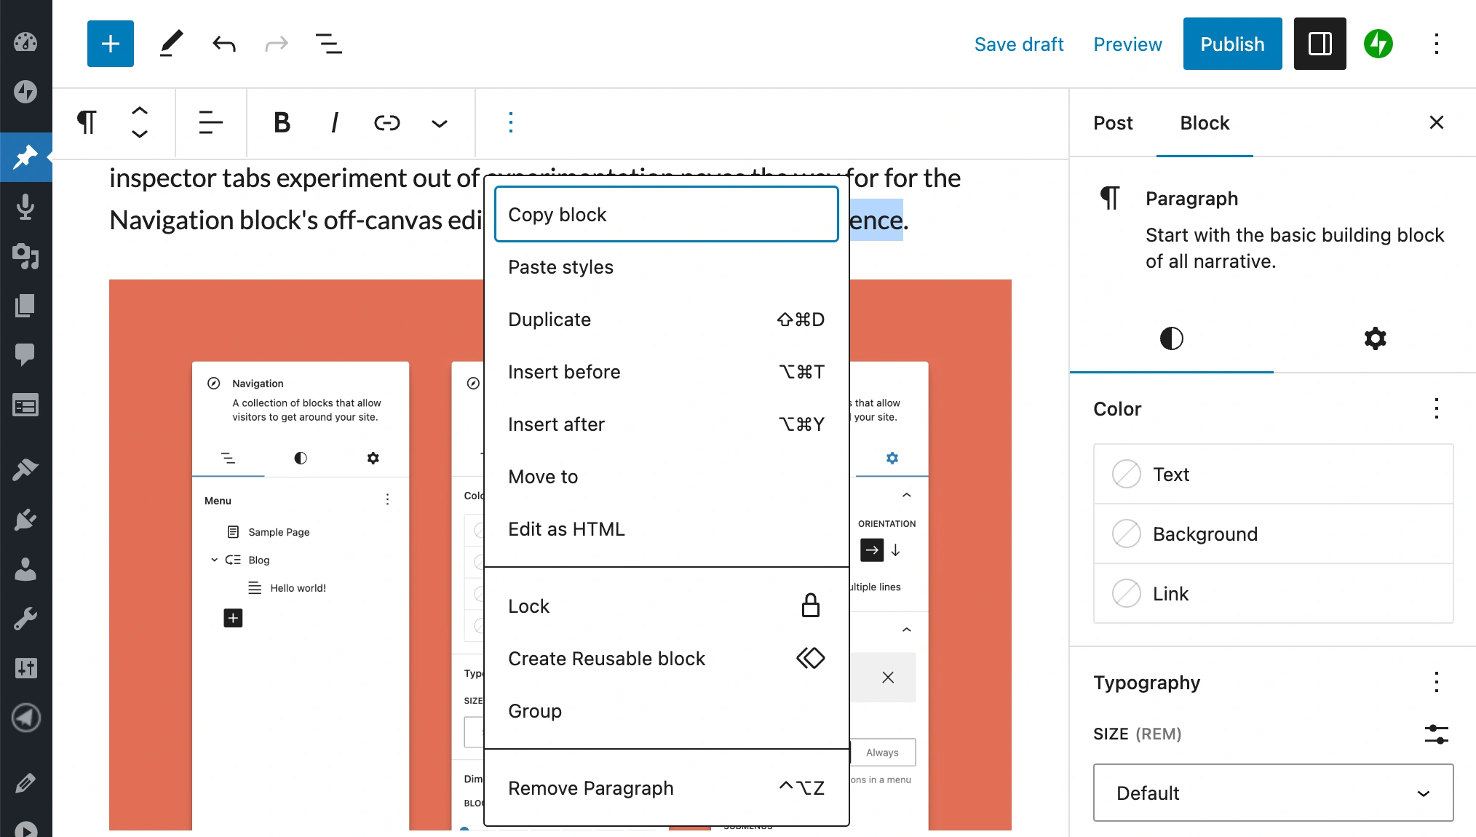Click the Publish button
Viewport: 1476px width, 837px height.
1231,44
